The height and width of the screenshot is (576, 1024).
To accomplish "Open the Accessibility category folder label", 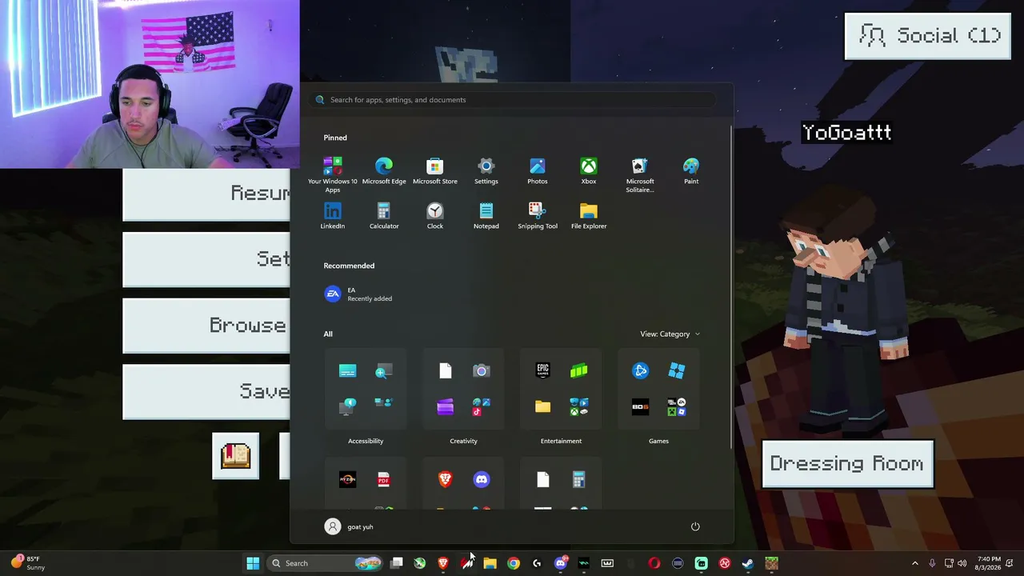I will (x=366, y=441).
